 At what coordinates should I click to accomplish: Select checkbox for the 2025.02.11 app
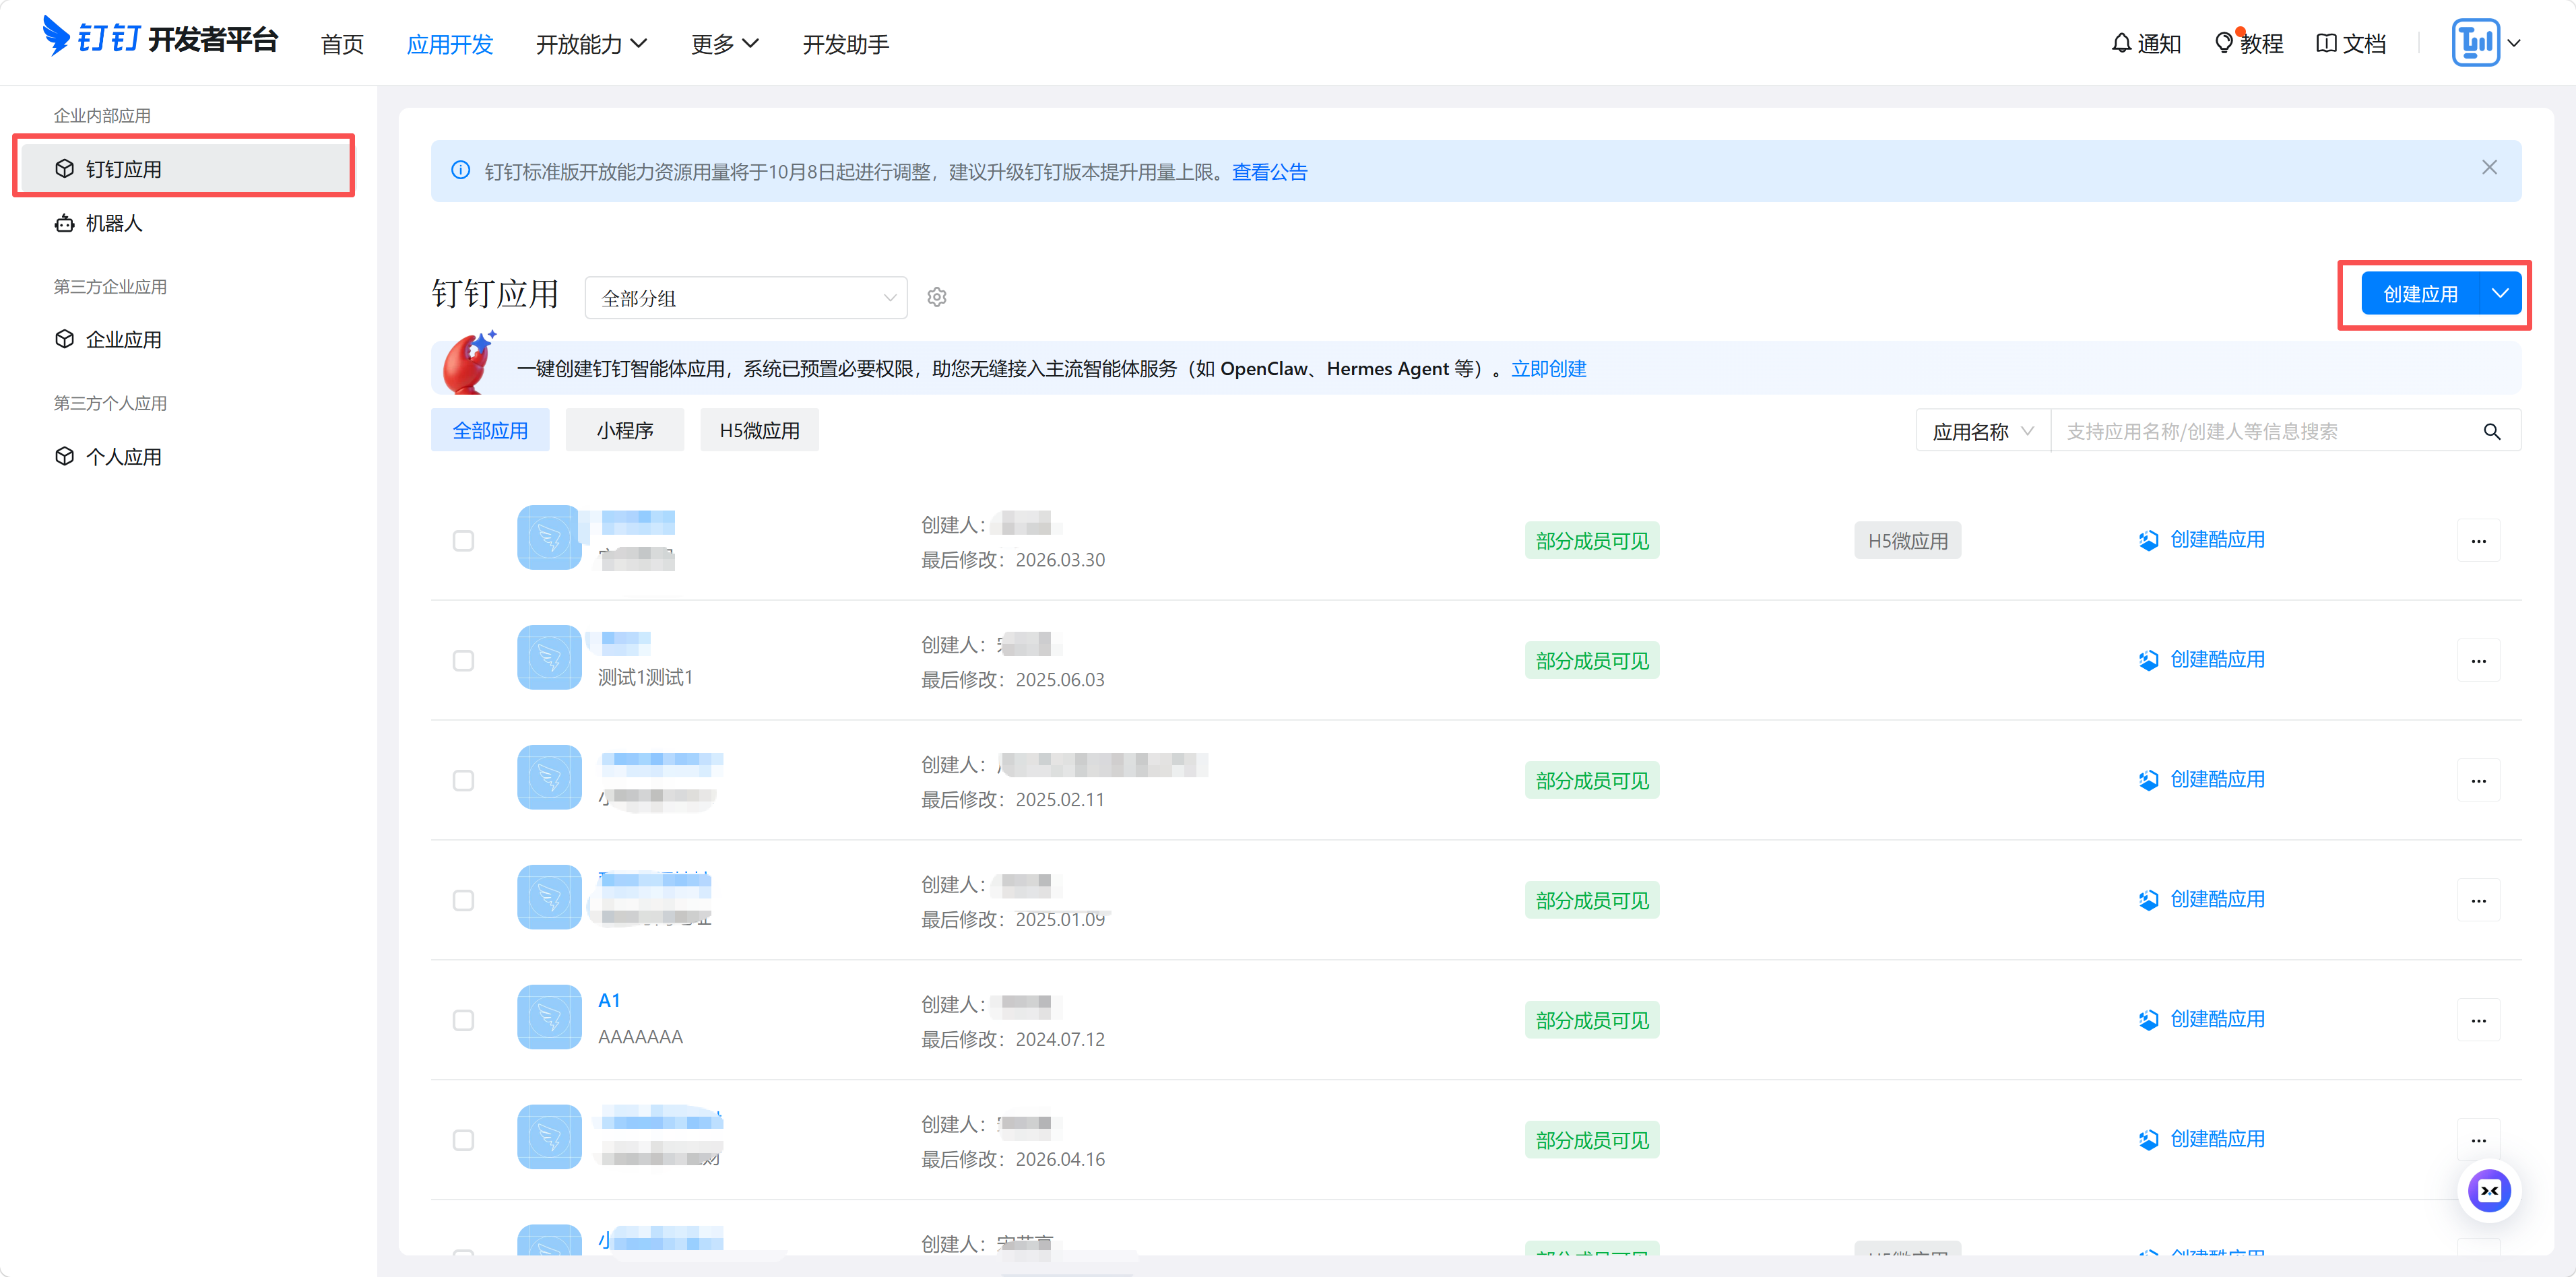pos(463,781)
